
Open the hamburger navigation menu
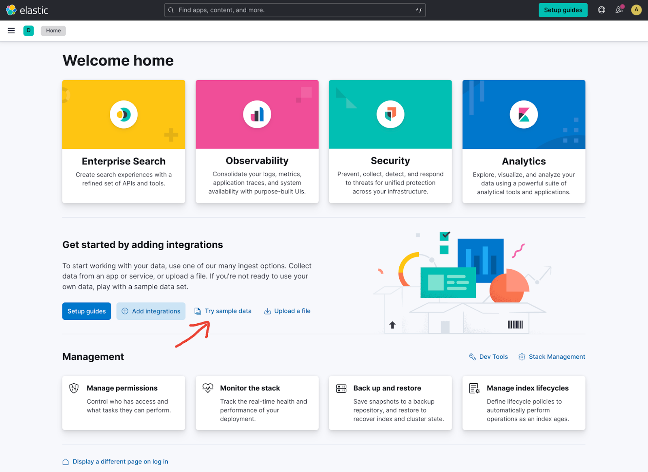(11, 31)
